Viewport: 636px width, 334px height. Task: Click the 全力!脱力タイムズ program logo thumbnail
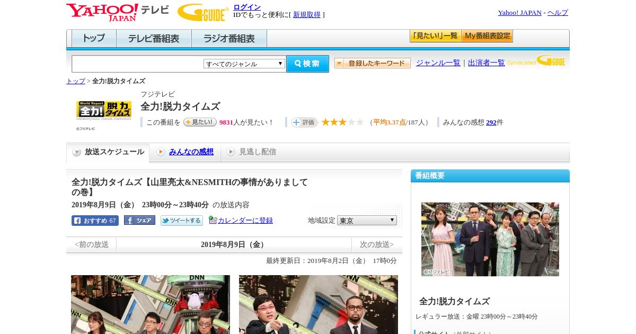pos(104,110)
